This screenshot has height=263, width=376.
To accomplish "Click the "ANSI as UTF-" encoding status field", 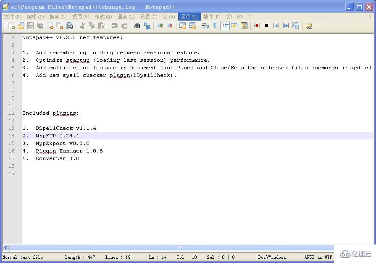I will click(x=319, y=257).
